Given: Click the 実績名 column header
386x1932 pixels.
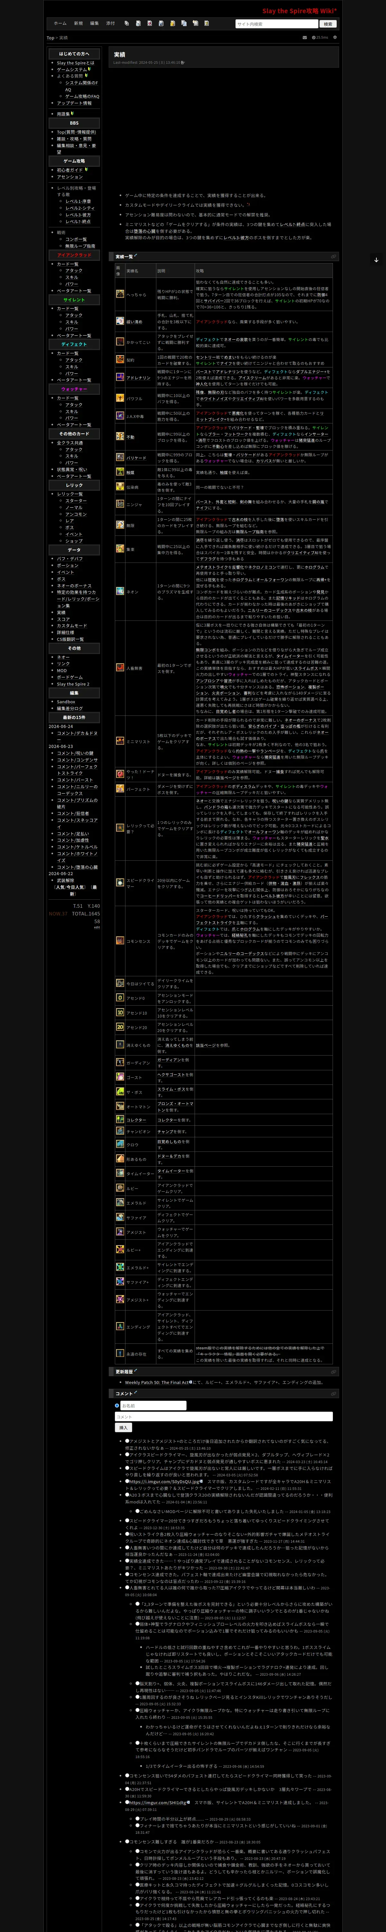Looking at the screenshot, I should tap(140, 271).
